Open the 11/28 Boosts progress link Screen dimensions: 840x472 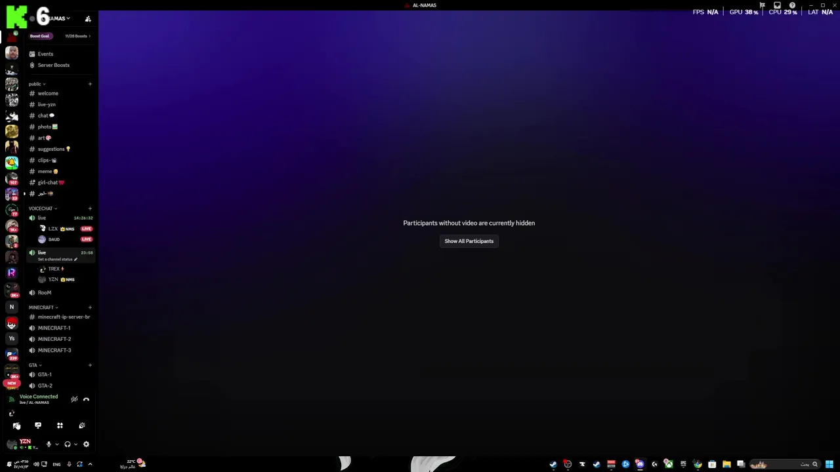tap(77, 36)
